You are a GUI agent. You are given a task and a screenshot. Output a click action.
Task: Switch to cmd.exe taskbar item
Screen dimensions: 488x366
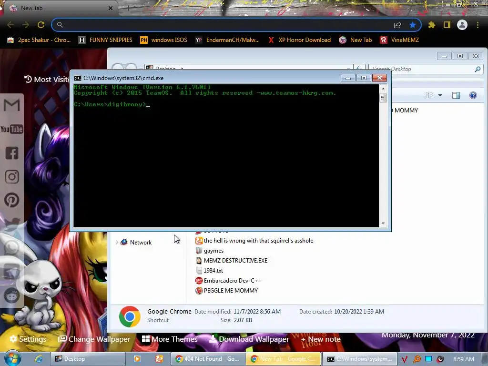point(359,359)
